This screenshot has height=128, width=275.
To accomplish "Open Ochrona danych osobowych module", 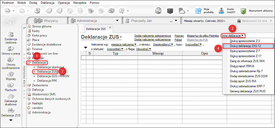I will [51, 99].
